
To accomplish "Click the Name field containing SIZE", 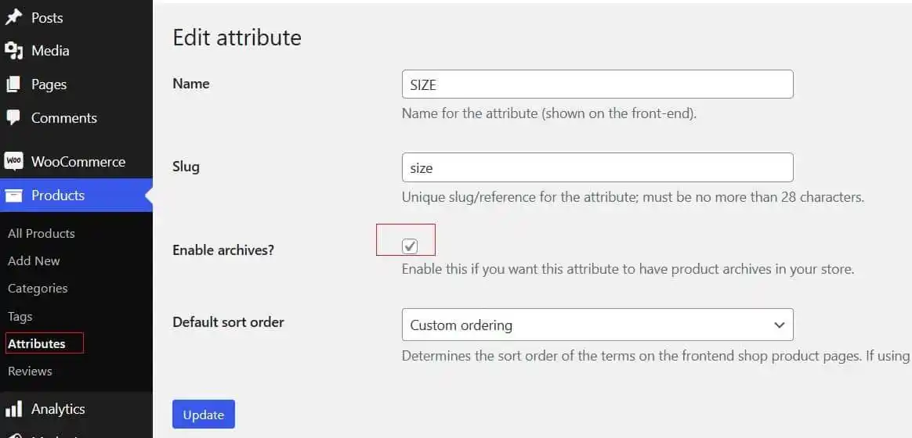I will [597, 84].
